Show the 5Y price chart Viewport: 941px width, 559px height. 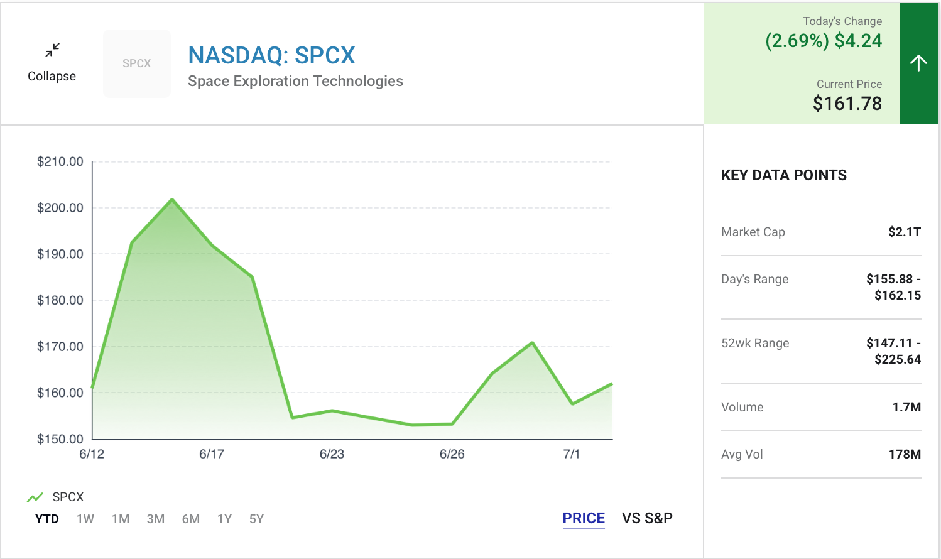click(256, 519)
